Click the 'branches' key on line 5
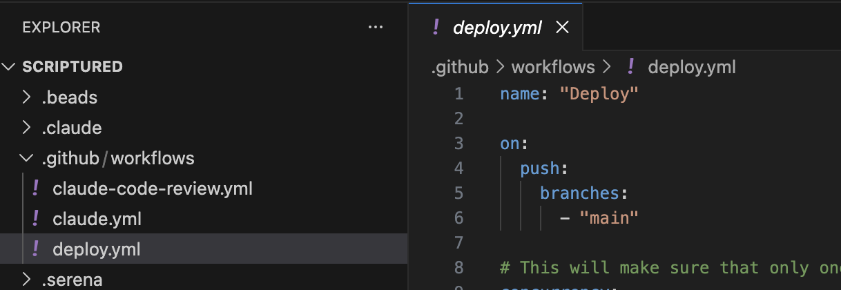The height and width of the screenshot is (290, 841). tap(580, 193)
